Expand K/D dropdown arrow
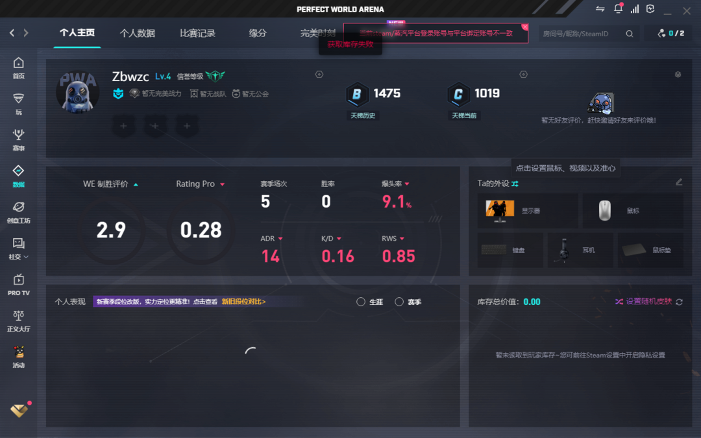The image size is (701, 438). click(339, 239)
